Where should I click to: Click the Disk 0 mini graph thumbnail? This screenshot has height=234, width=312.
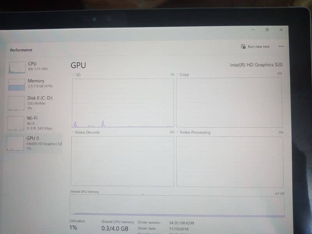click(x=16, y=103)
